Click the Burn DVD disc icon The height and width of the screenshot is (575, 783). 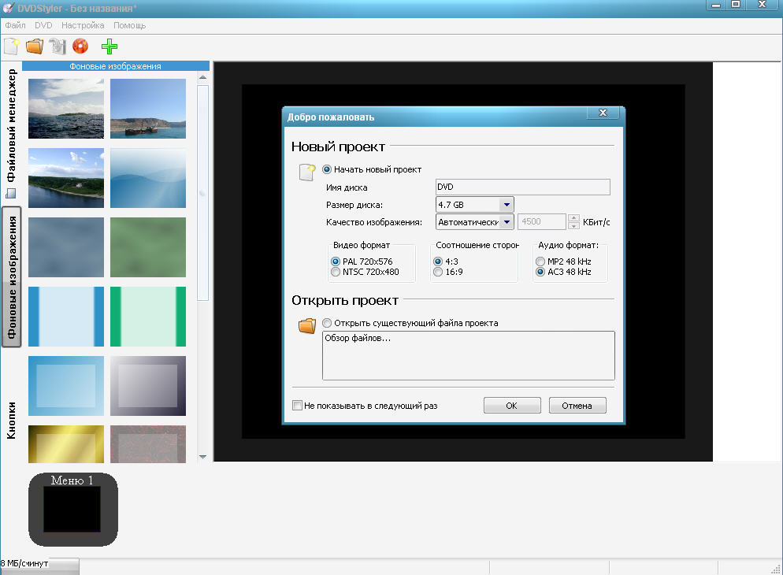80,46
